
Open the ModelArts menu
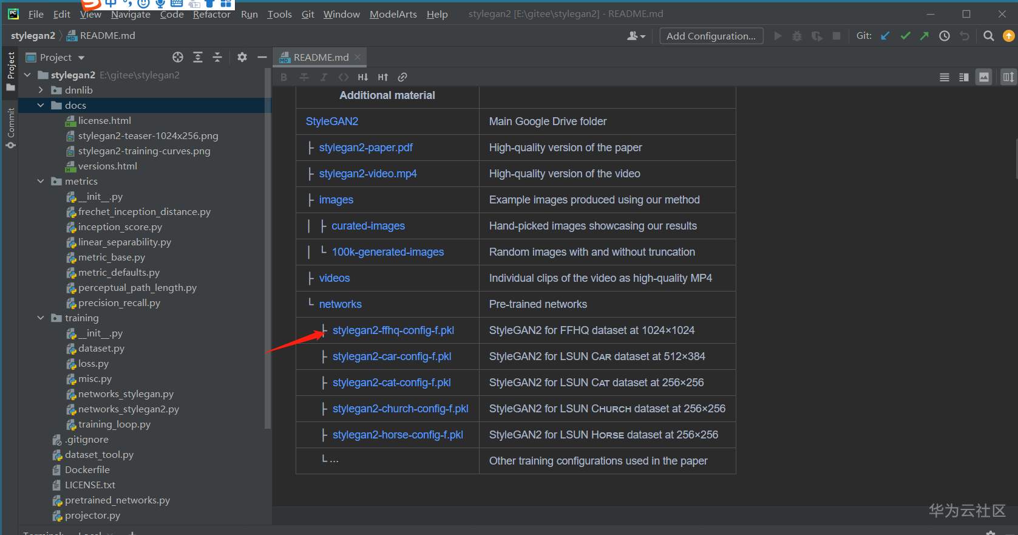393,14
